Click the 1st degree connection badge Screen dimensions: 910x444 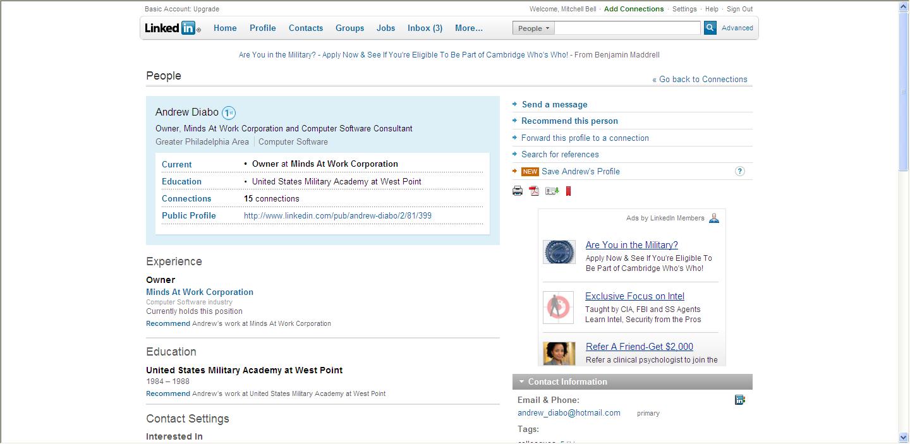(229, 113)
